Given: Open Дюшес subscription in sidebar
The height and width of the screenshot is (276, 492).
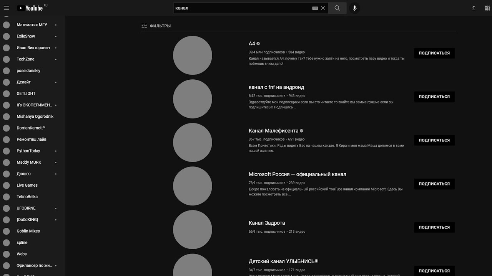Looking at the screenshot, I should [x=32, y=174].
